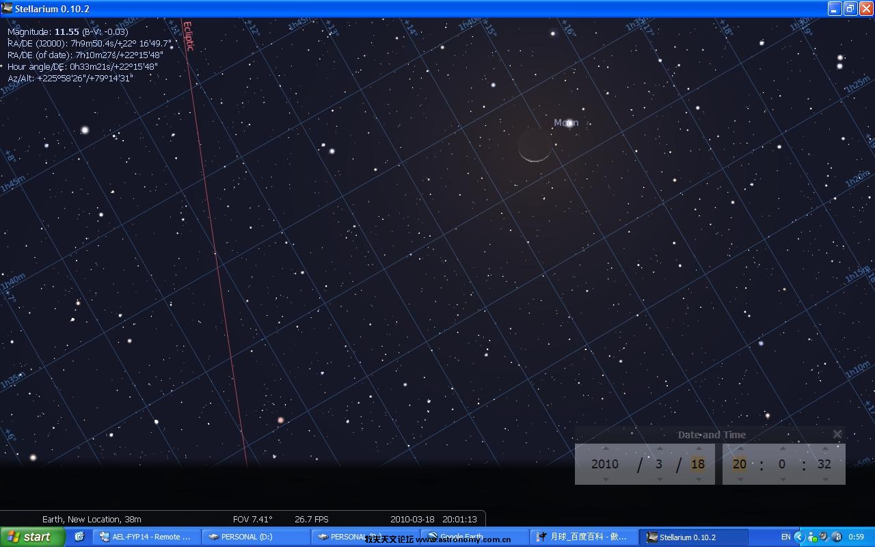The image size is (875, 547).
Task: Decrease seconds with arrow below 32
Action: (824, 479)
